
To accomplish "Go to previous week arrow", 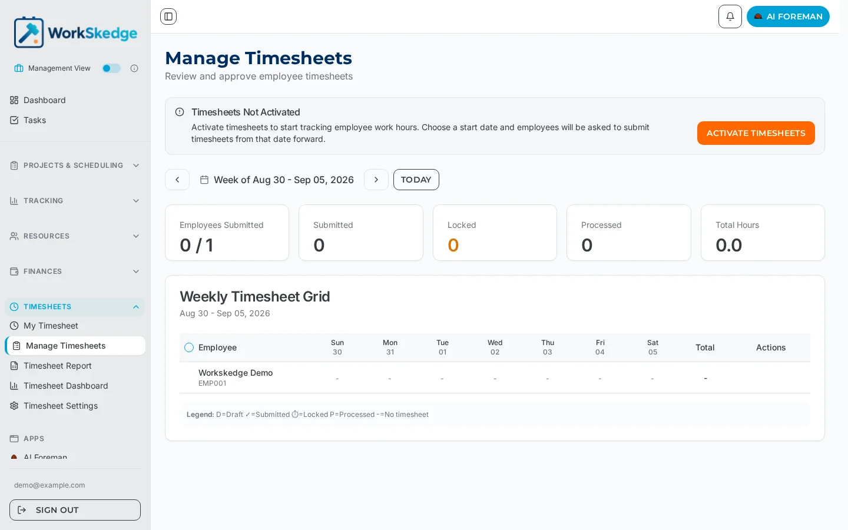I will (177, 180).
